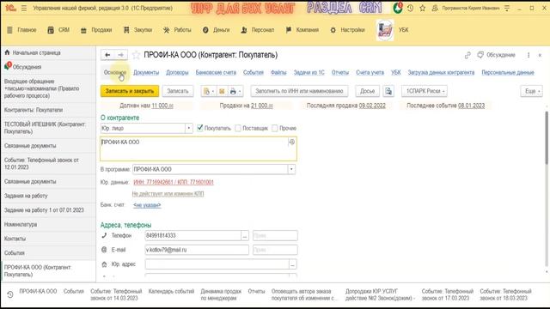
Task: Open the hamburger functions menu in title bar
Action: (x=24, y=8)
